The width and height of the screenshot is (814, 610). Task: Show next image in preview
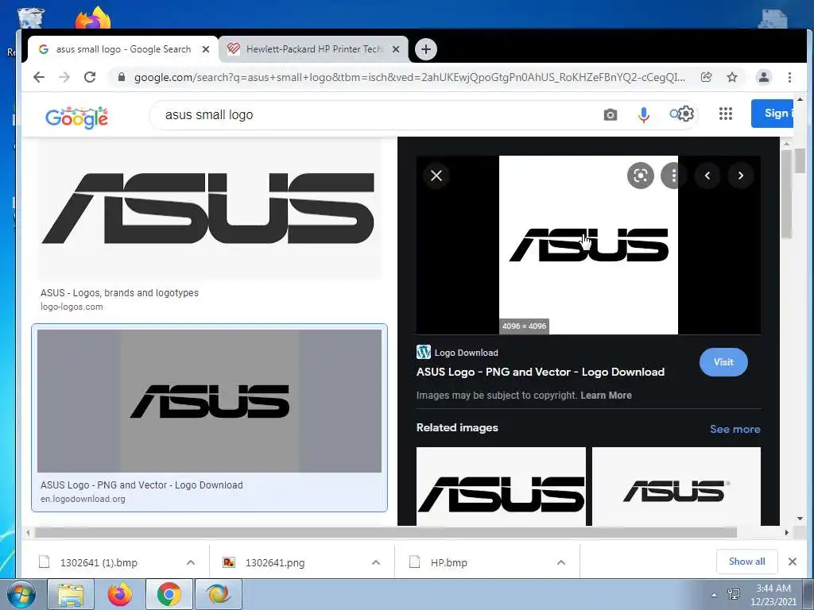pyautogui.click(x=741, y=176)
